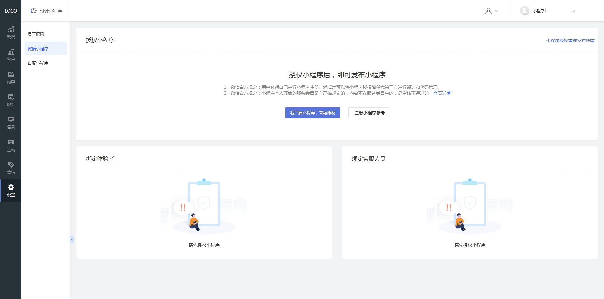Image resolution: width=604 pixels, height=299 pixels.
Task: Click 请先授权小程序 text under 绑定体验者
Action: click(204, 245)
